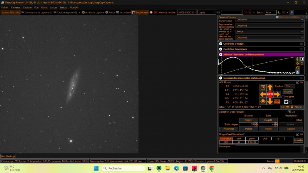The image size is (308, 173).
Task: Expand the Contrôles d'image section
Action: 221,44
